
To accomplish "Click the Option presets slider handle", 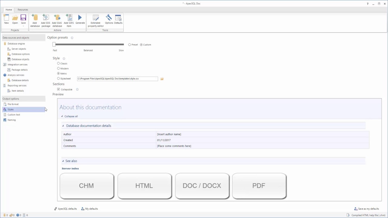I will (x=54, y=45).
